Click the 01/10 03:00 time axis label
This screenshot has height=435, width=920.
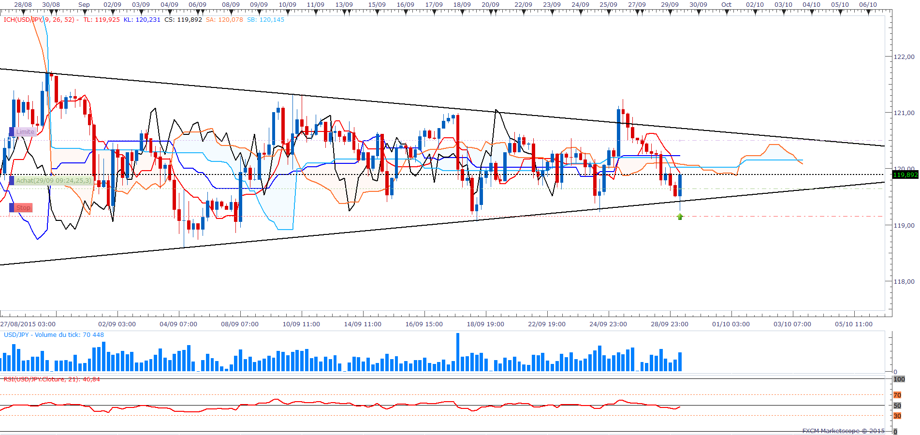click(x=731, y=324)
